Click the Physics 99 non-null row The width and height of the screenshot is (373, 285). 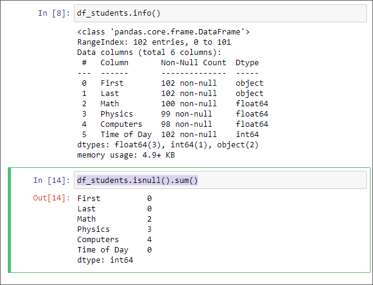(173, 114)
